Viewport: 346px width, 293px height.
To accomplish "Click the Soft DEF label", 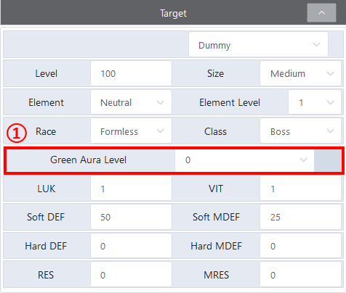I will (46, 217).
